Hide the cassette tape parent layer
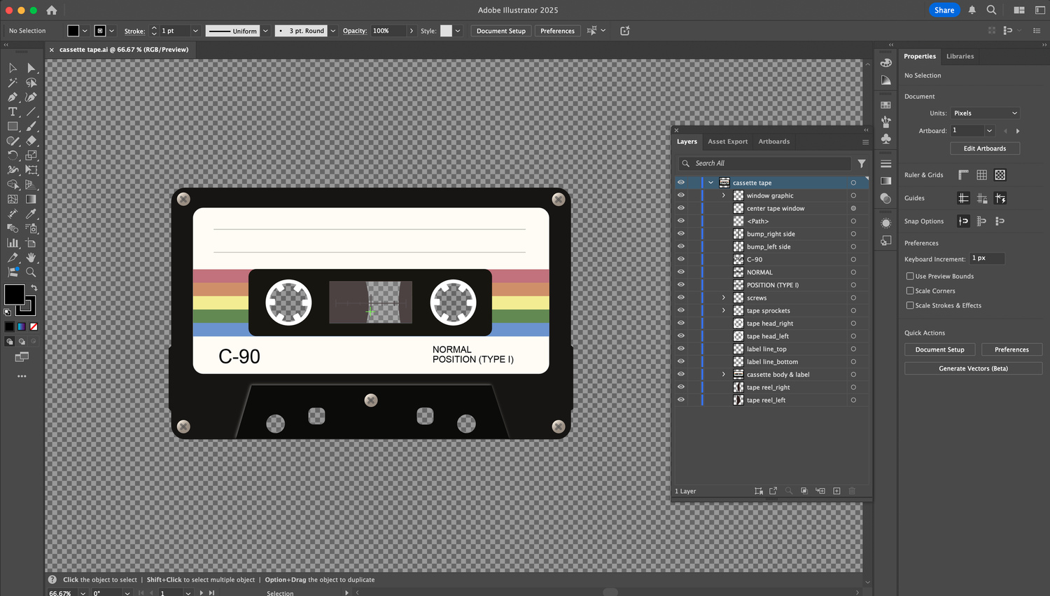Viewport: 1050px width, 596px height. coord(680,182)
